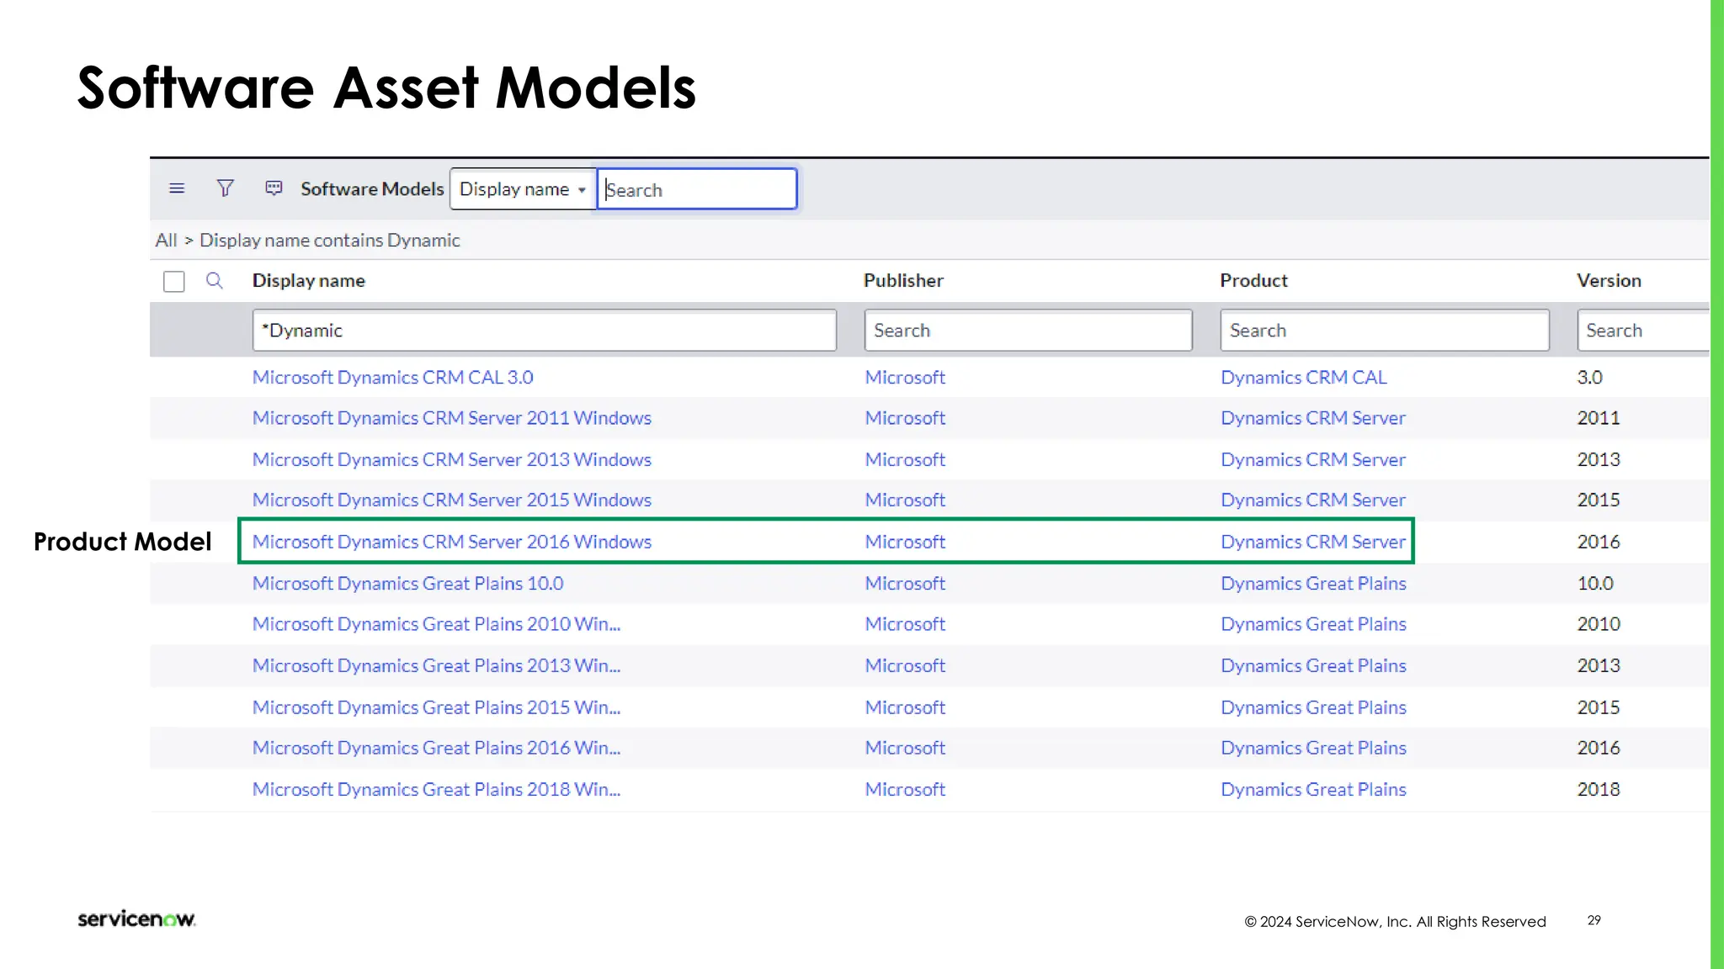Open Microsoft Dynamics Great Plains 2016 Win... record
This screenshot has height=969, width=1724.
[x=436, y=749]
